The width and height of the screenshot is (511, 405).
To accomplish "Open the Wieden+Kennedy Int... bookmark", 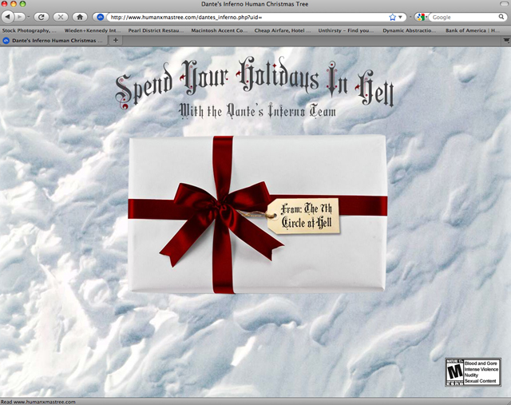I will coord(93,30).
